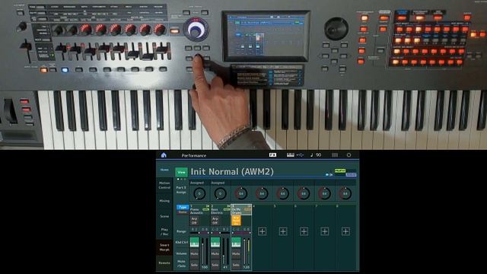487x274 pixels.
Task: Toggle Kbd Ctrl for Drums part
Action: 236,242
